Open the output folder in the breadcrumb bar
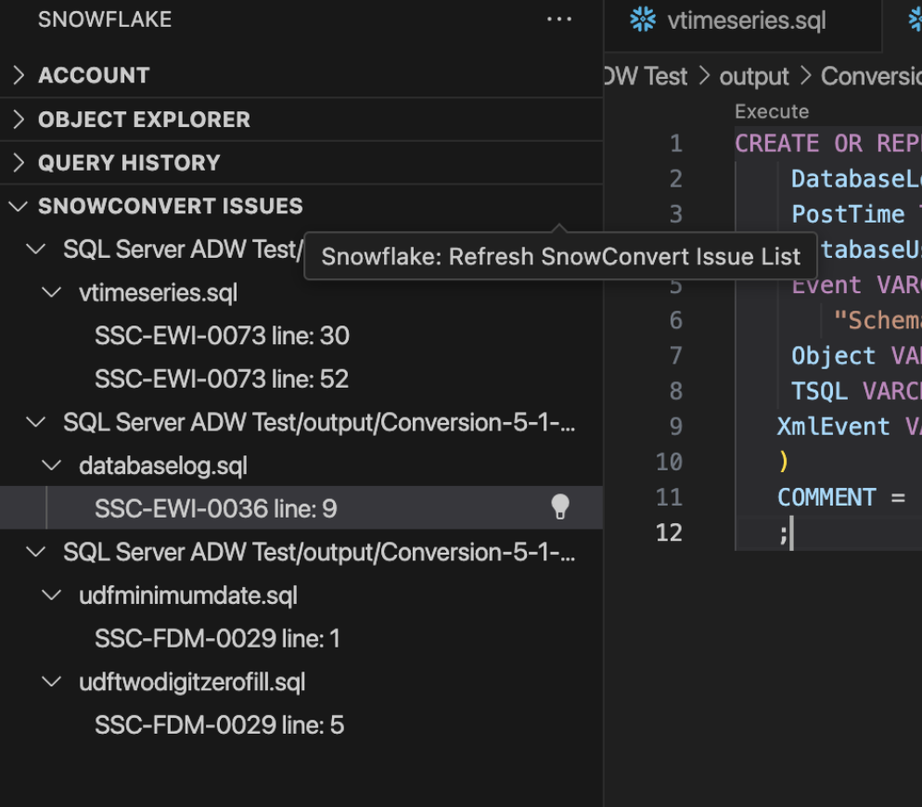This screenshot has width=922, height=807. click(753, 75)
